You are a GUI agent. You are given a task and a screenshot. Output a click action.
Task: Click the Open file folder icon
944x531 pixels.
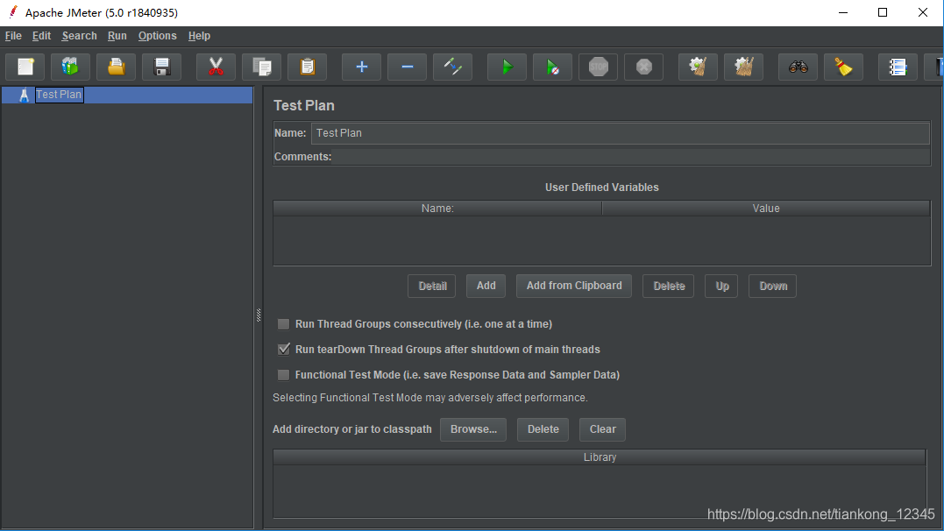tap(117, 67)
